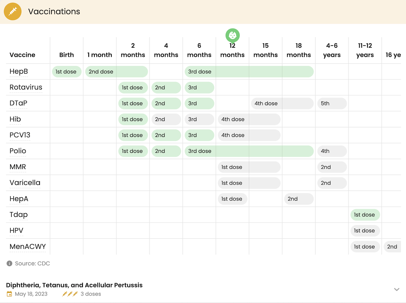Open the HepA vaccine name
Image resolution: width=406 pixels, height=303 pixels.
pyautogui.click(x=19, y=199)
